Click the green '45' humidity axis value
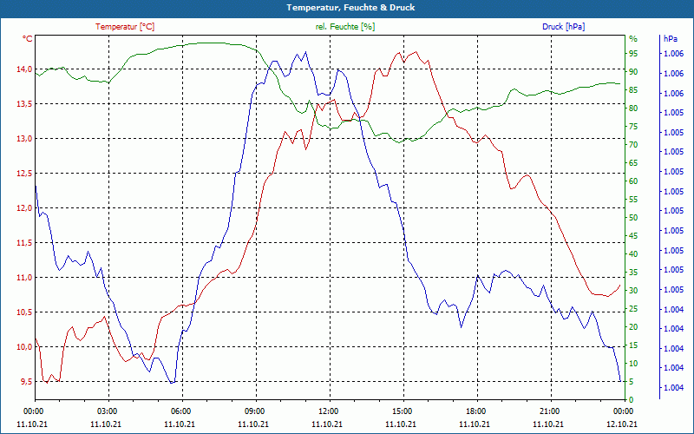This screenshot has width=694, height=434. point(633,236)
